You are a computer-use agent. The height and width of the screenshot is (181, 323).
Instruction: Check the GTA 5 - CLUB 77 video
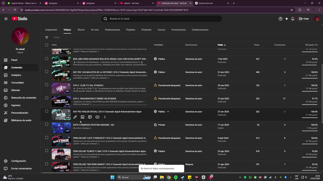click(x=47, y=85)
